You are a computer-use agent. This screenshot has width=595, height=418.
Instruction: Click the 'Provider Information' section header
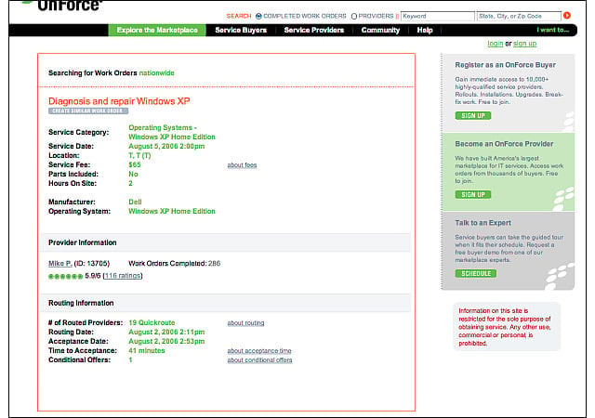83,242
